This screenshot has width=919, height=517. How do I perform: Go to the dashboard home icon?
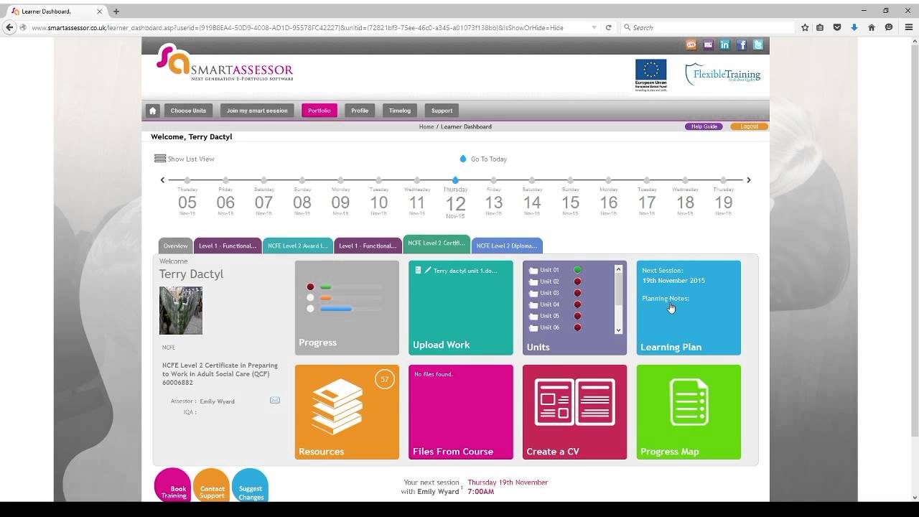[x=152, y=111]
